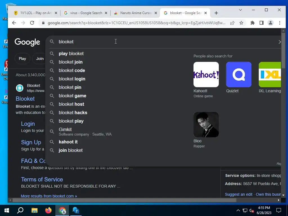Image resolution: width=288 pixels, height=216 pixels.
Task: Open the Extensions puzzle icon
Action: click(x=253, y=23)
